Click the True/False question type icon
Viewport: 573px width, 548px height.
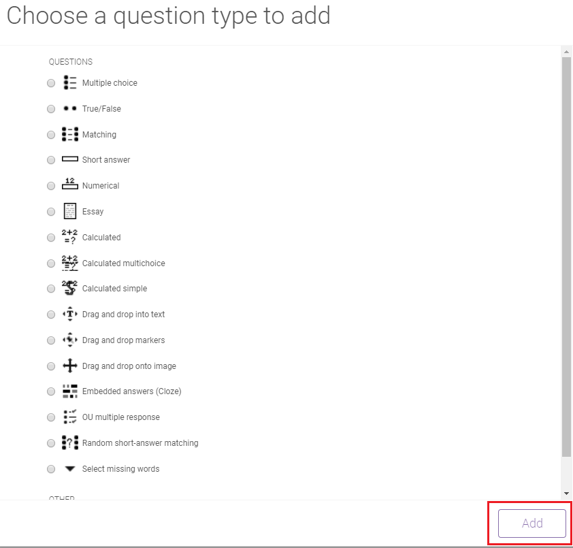pos(69,108)
